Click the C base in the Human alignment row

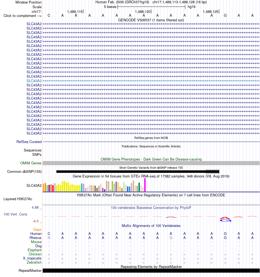click(49, 234)
